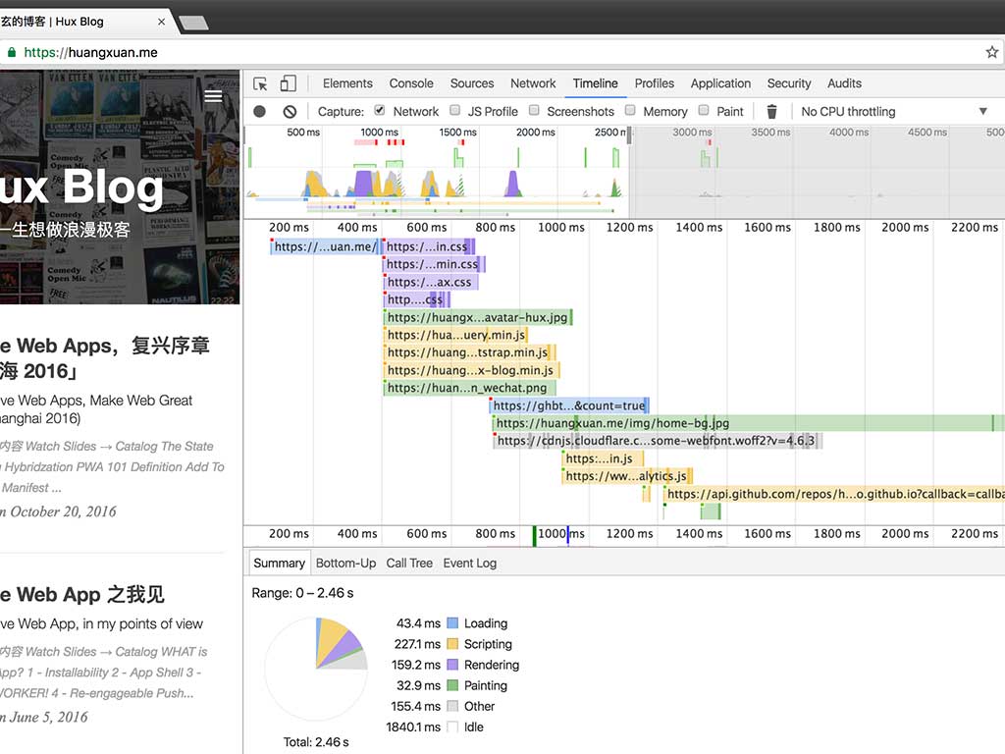Click the overview selection handle near 2500 ms
Image resolution: width=1005 pixels, height=754 pixels.
[629, 135]
